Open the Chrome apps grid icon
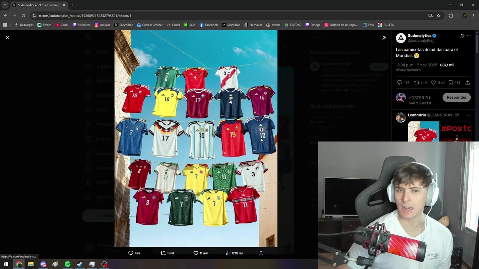Viewport: 479px width, 269px height. coord(5,25)
